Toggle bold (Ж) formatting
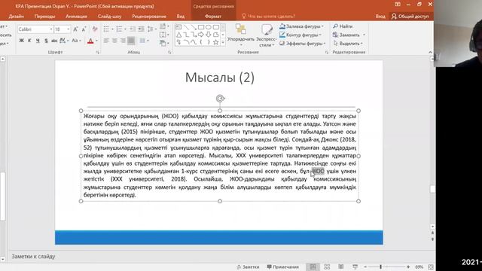The width and height of the screenshot is (482, 271). (22, 41)
